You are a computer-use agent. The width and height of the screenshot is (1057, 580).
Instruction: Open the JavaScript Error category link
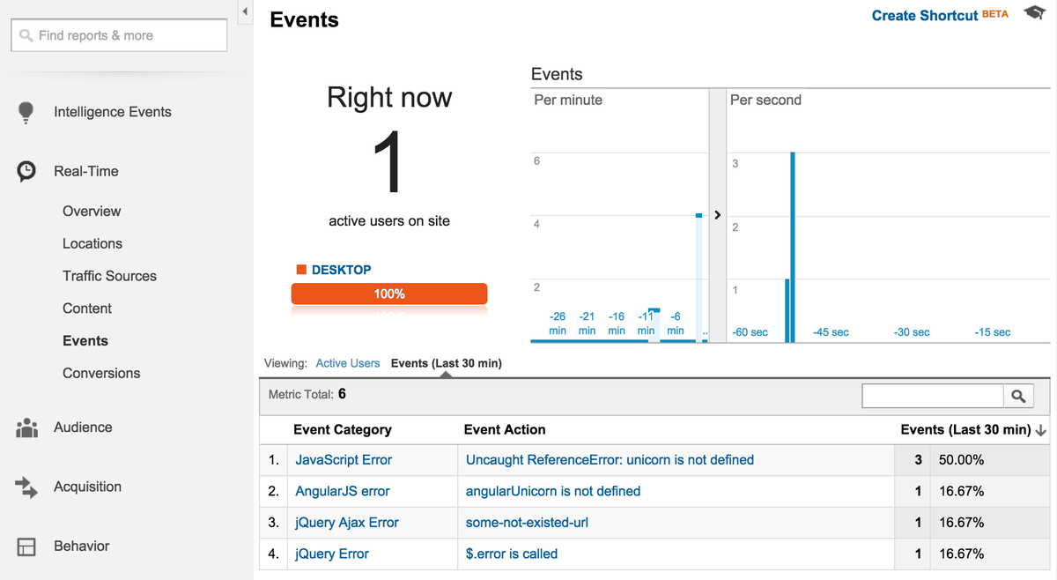coord(343,459)
